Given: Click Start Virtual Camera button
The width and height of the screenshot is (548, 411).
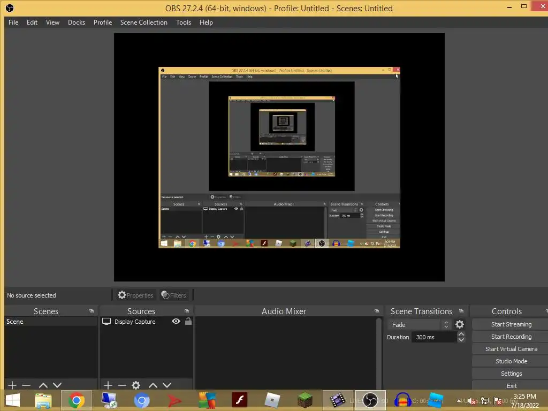Looking at the screenshot, I should click(x=511, y=349).
